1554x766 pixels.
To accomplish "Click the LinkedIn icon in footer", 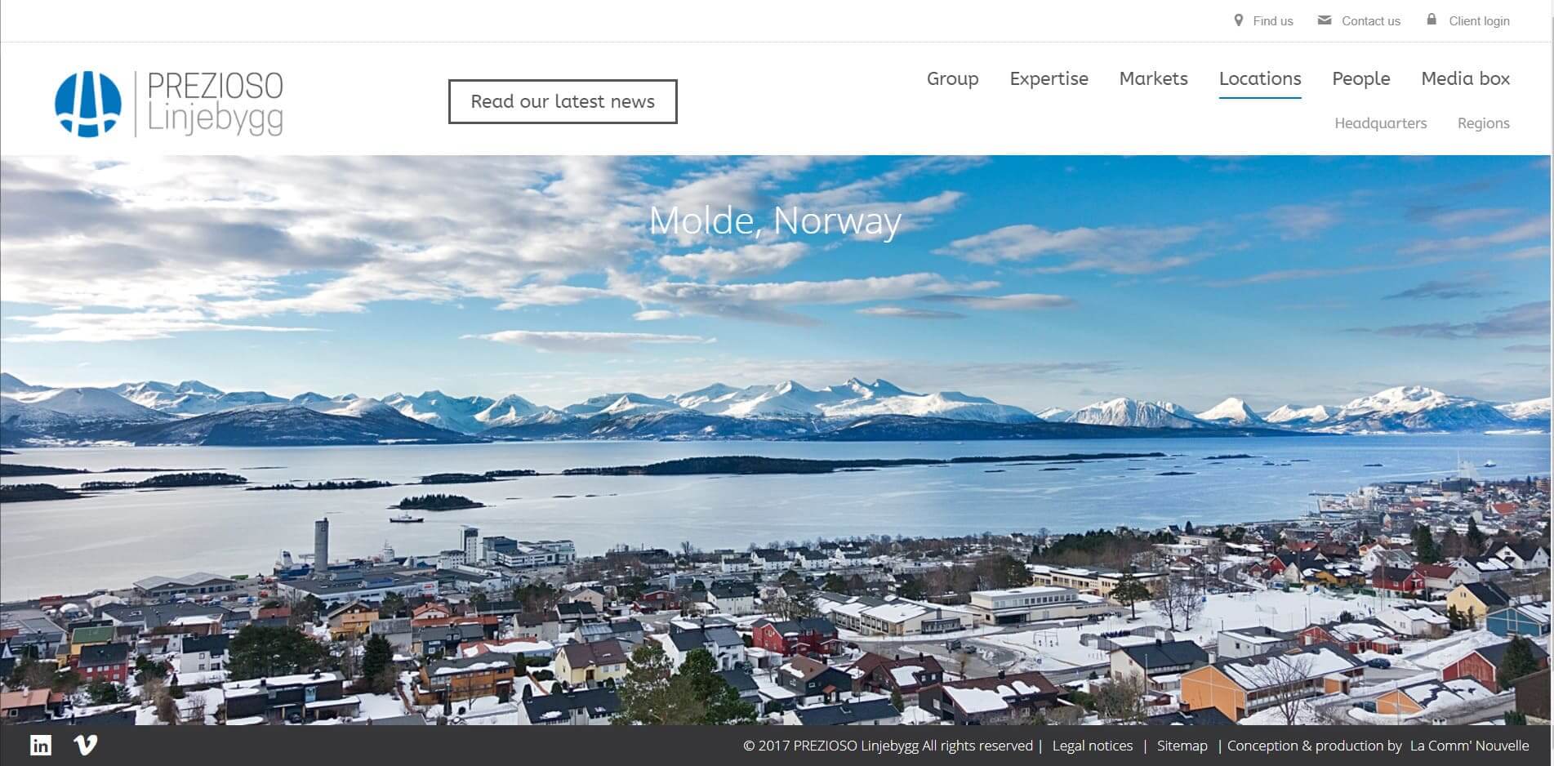I will pos(41,745).
